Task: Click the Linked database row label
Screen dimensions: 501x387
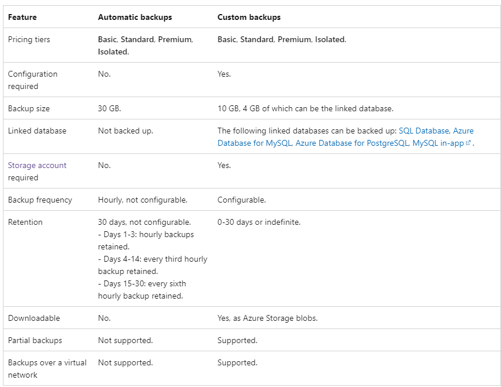Action: 37,131
